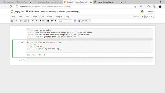Open the browser profile avatar
The height and width of the screenshot is (93, 165).
(x=160, y=6)
